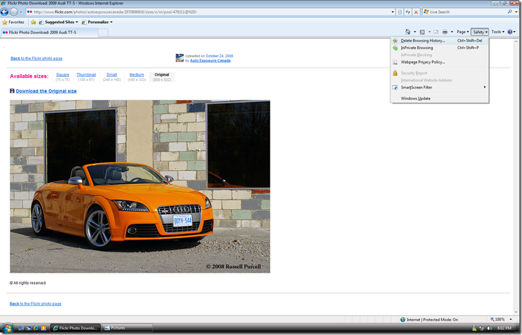Select the Medium size link
This screenshot has width=522, height=335.
(x=137, y=75)
